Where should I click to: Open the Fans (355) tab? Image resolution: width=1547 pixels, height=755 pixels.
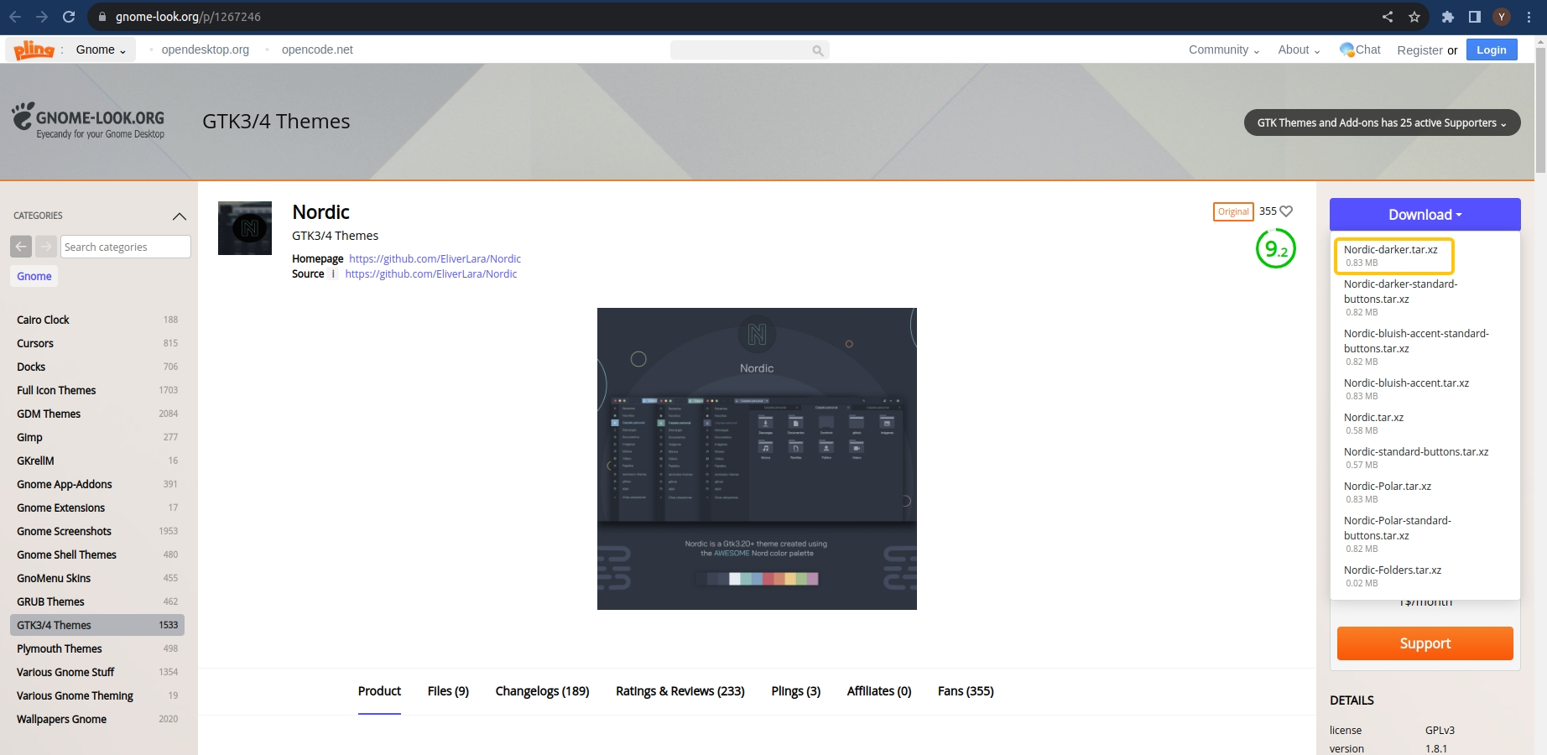click(x=966, y=691)
